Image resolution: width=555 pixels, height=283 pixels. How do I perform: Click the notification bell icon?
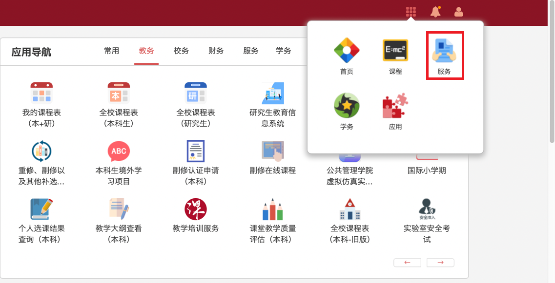tap(435, 12)
